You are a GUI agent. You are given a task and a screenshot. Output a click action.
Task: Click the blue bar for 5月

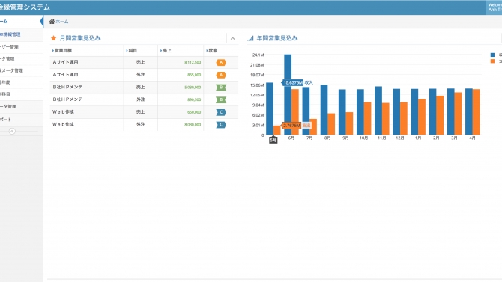click(x=270, y=108)
